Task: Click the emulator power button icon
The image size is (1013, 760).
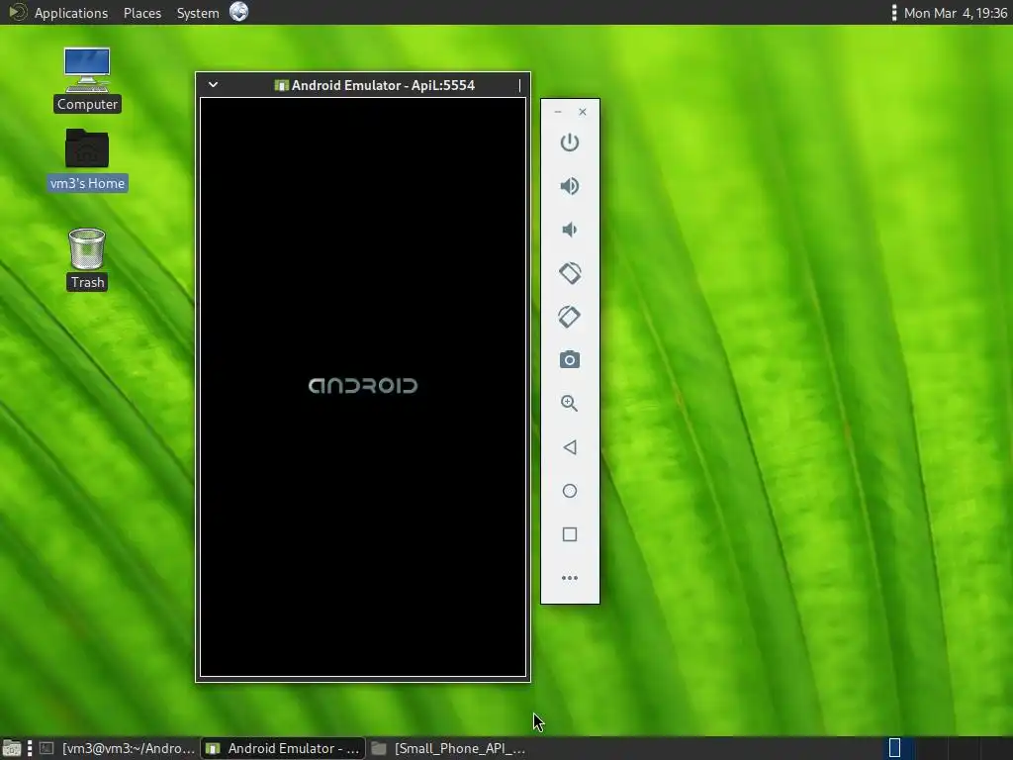Action: [x=569, y=142]
